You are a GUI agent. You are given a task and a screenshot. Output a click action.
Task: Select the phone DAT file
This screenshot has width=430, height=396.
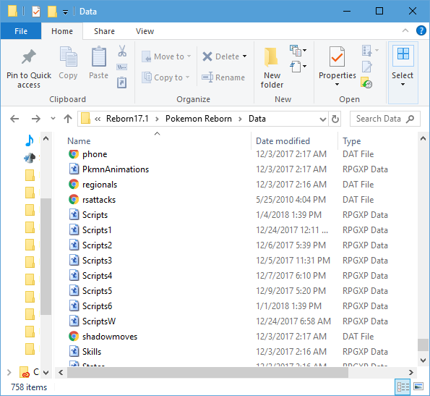click(x=95, y=154)
